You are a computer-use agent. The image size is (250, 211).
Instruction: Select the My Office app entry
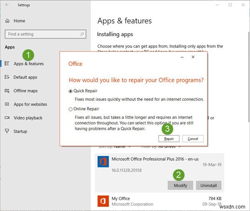[x=160, y=201]
